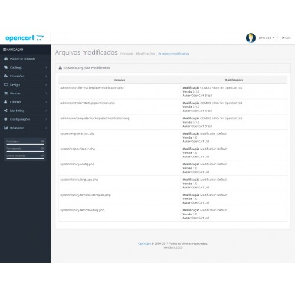295x295 pixels.
Task: Click the logout icon beside Sair
Action: [283, 38]
